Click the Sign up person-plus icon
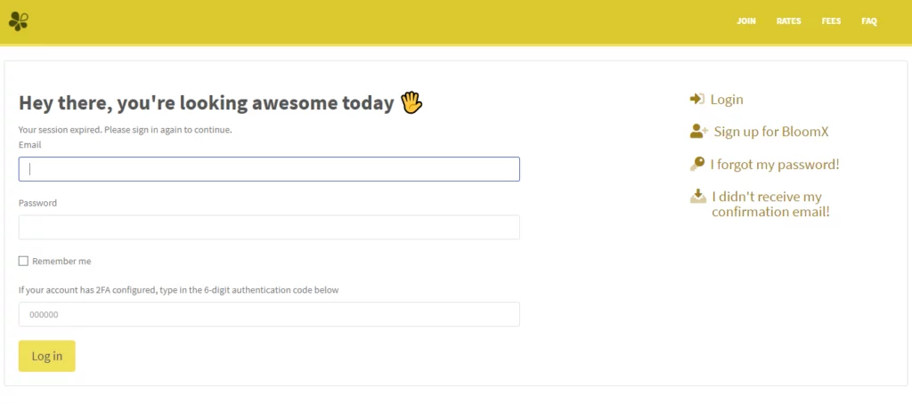The width and height of the screenshot is (912, 404). [698, 132]
